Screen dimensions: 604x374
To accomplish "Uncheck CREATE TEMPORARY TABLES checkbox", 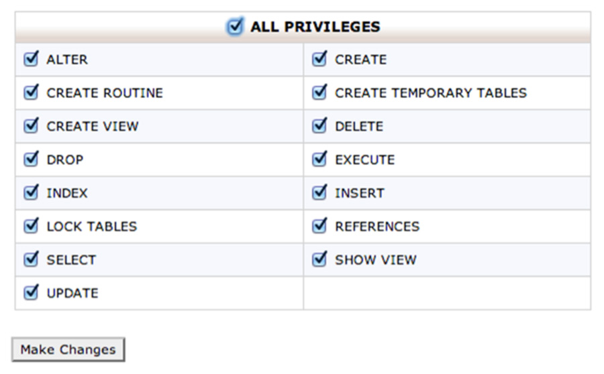I will 319,92.
